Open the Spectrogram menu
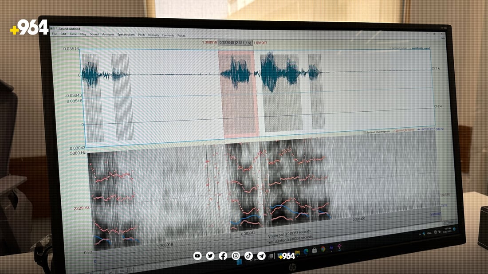Screen dimensions: 488x274 [x=126, y=35]
